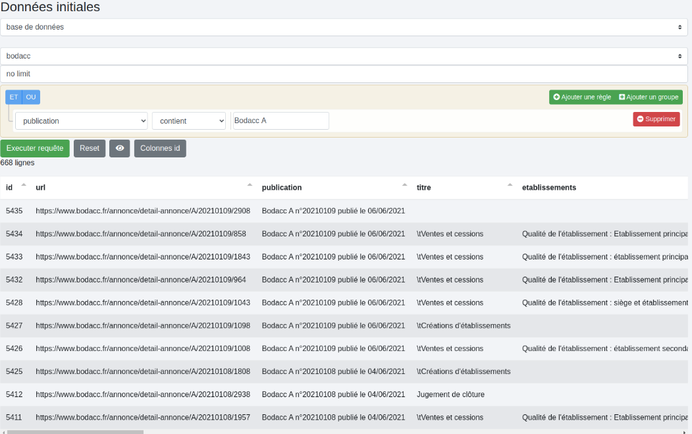
Task: Sort by id column arrow
Action: pos(24,186)
